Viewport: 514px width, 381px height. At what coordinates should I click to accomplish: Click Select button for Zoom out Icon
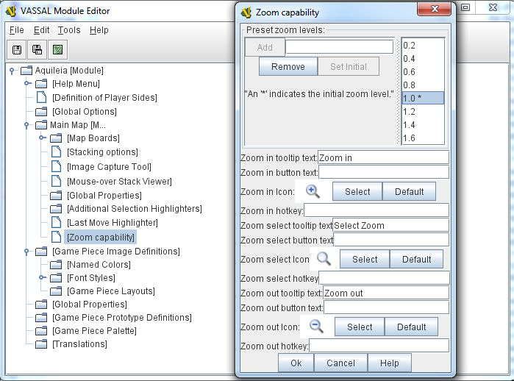[x=360, y=327]
